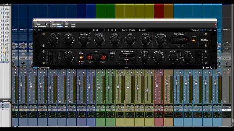Toggle the plugin power icon beside 125%
This screenshot has width=234, height=131.
click(34, 30)
